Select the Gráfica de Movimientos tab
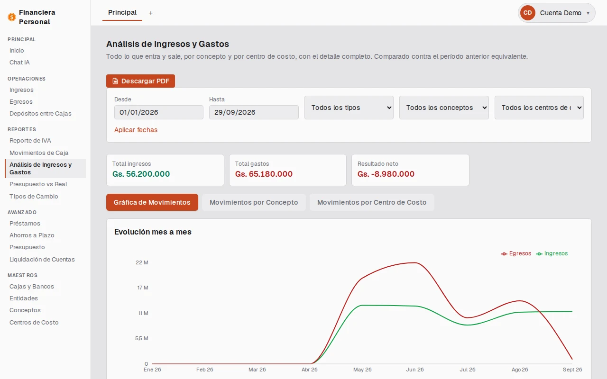 point(152,202)
